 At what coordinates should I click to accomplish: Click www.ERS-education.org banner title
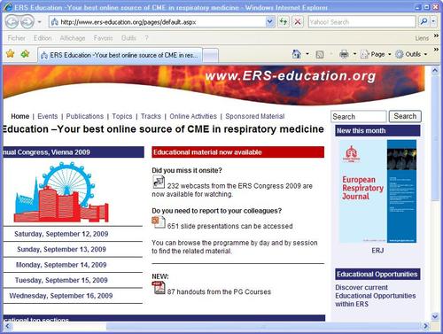pyautogui.click(x=291, y=76)
